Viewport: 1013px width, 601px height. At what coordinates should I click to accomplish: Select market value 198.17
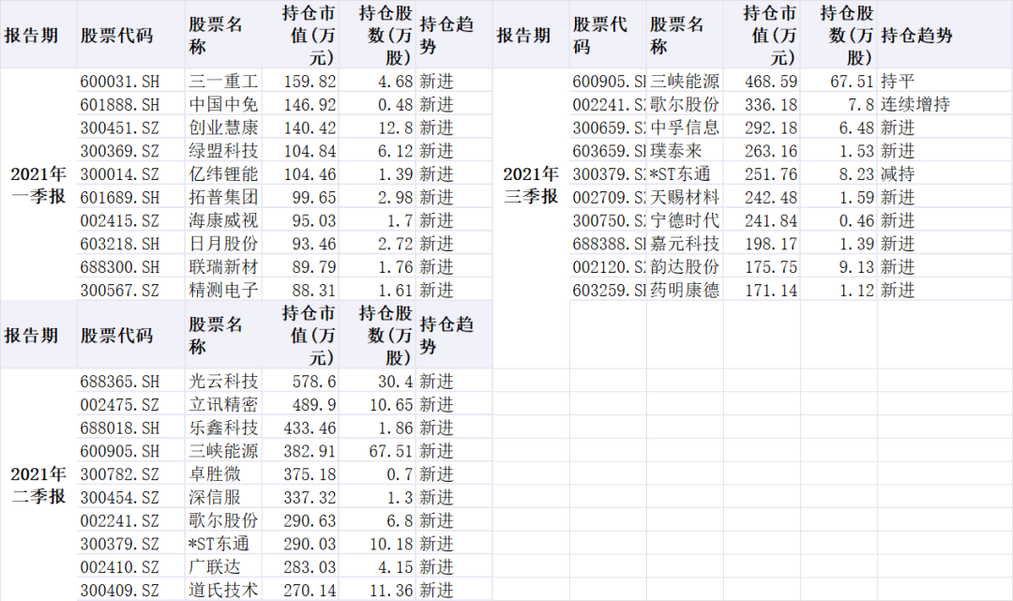pyautogui.click(x=771, y=244)
